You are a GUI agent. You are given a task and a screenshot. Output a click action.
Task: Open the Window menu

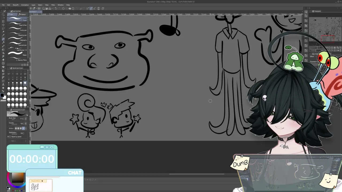pyautogui.click(x=61, y=5)
